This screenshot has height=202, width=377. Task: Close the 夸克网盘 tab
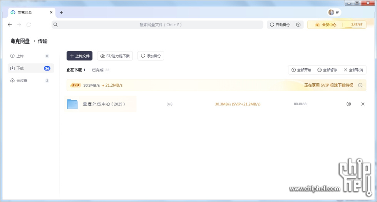tap(51, 12)
